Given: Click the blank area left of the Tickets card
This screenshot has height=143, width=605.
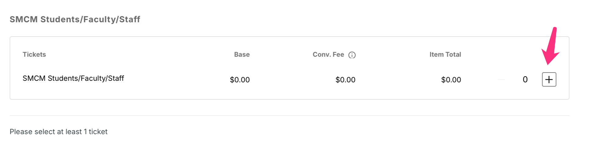Looking at the screenshot, I should 5,68.
